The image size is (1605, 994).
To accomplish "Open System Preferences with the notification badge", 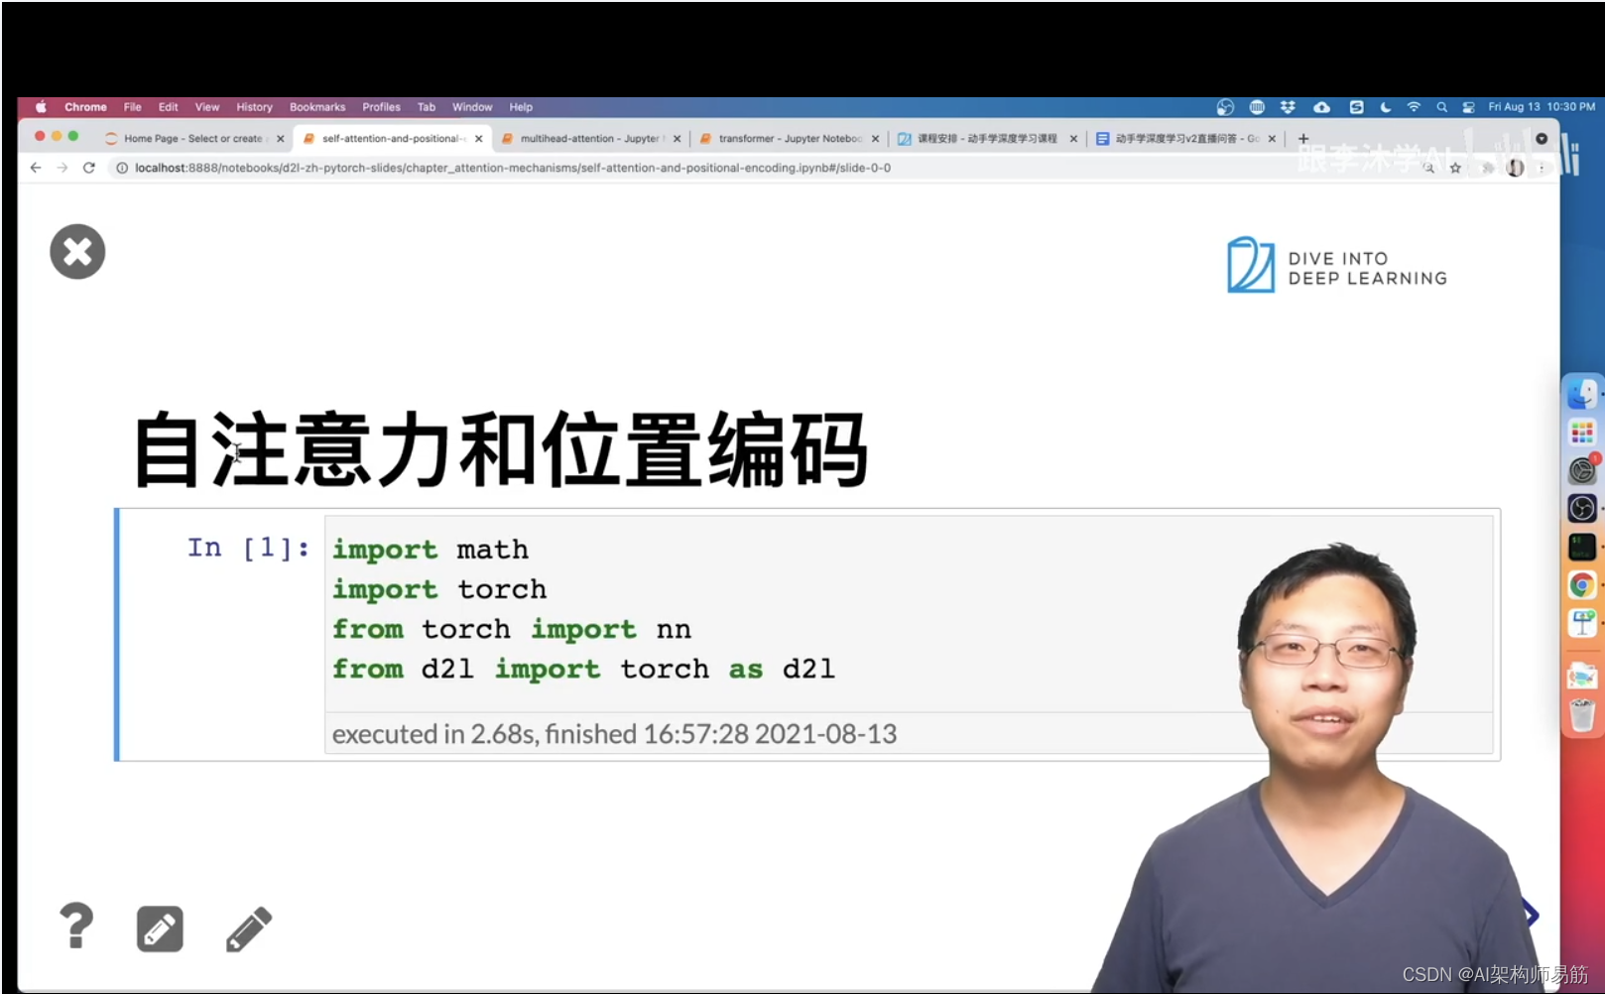I will point(1582,470).
